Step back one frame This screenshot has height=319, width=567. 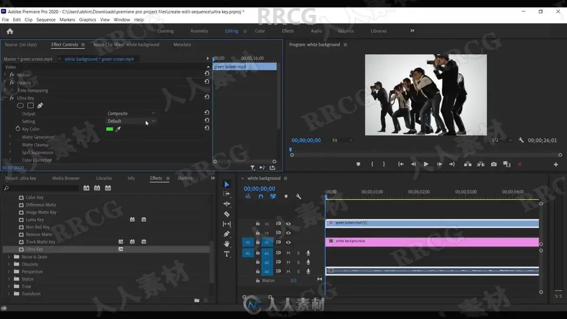tap(413, 164)
